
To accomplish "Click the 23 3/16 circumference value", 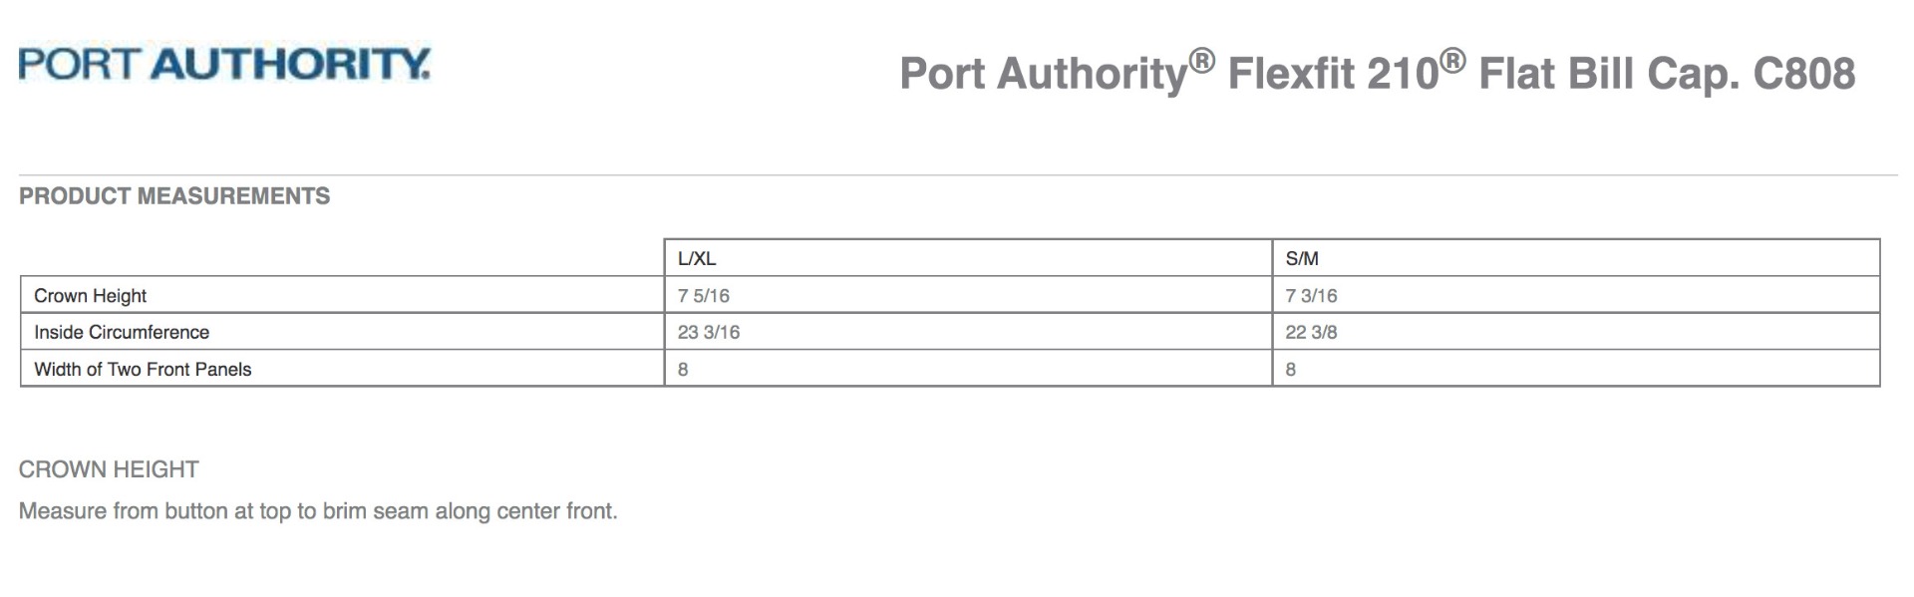I will 709,333.
